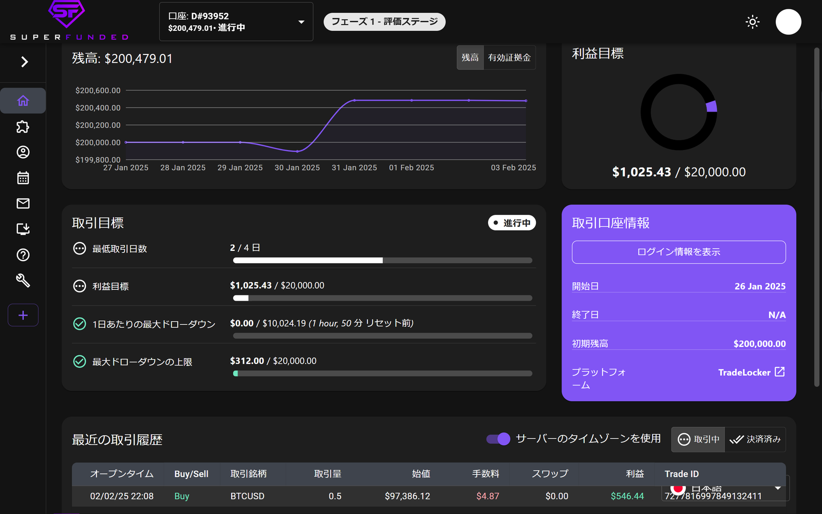
Task: Click the 取引量 column header
Action: click(x=328, y=474)
